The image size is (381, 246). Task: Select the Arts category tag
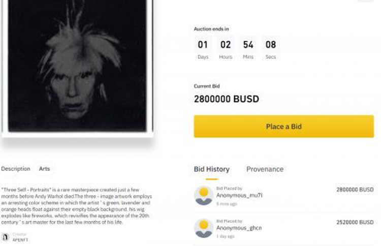coord(45,169)
